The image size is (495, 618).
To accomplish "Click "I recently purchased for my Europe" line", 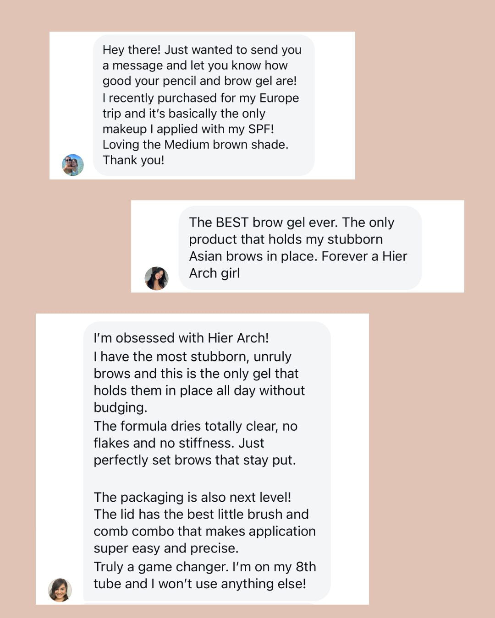I will coord(200,98).
